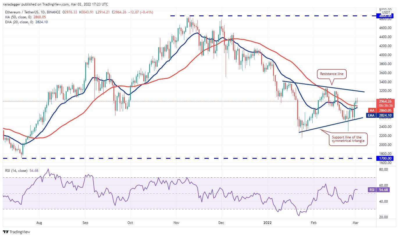Click the 'Nov' label on the time axis
The image size is (399, 237).
pos(176,222)
